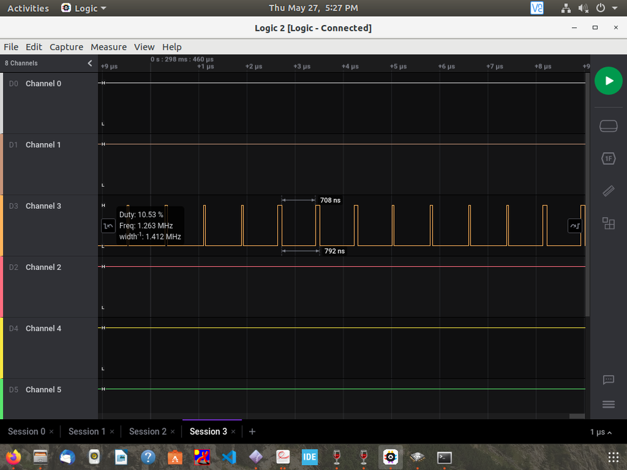
Task: Show applications grid in dock
Action: 613,457
